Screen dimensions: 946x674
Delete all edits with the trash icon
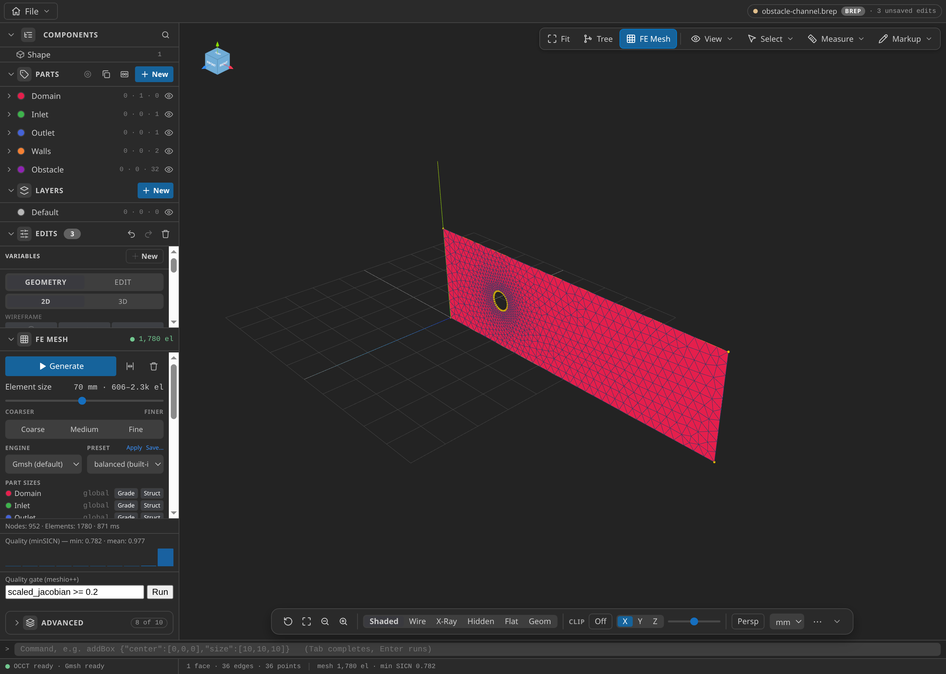(166, 234)
